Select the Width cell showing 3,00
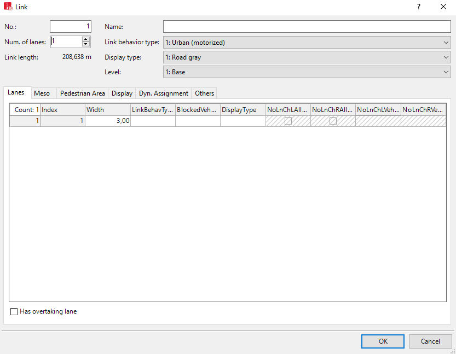This screenshot has height=354, width=456. pos(107,121)
